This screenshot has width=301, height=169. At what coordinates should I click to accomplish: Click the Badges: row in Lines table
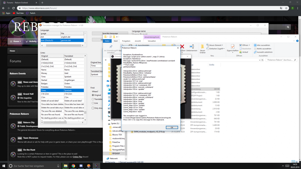click(x=62, y=83)
